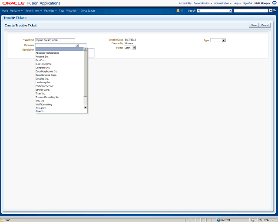Click the Matt Hooper user name
The image size is (278, 222).
(x=262, y=3)
